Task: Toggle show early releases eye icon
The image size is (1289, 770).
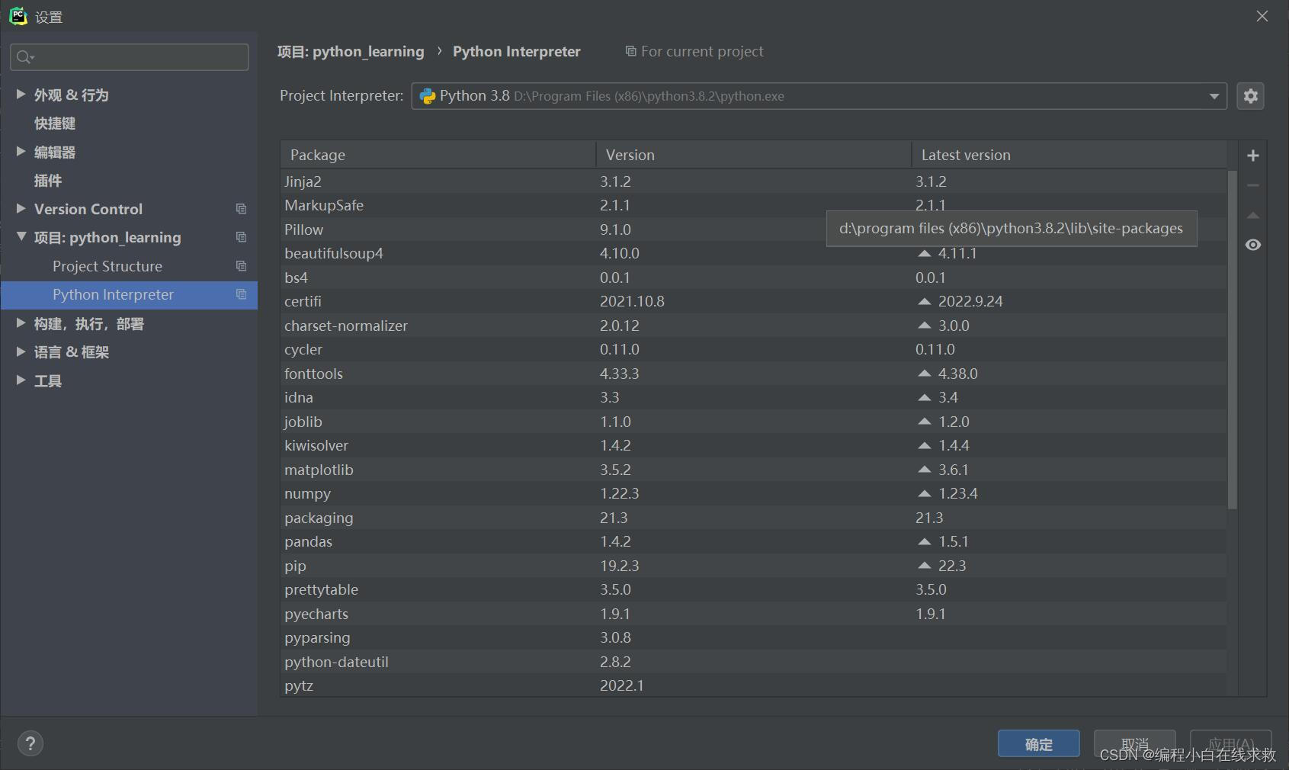Action: (1252, 245)
